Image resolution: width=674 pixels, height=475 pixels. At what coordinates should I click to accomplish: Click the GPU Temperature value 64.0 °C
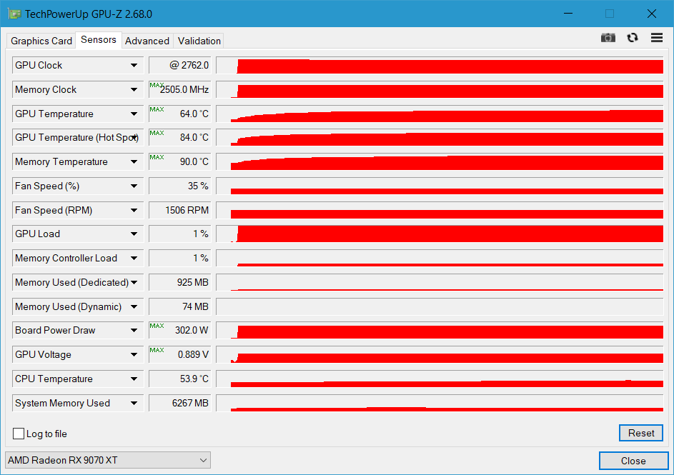point(180,114)
